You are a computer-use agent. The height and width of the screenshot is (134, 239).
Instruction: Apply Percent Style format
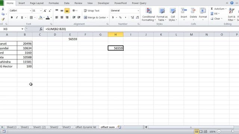tap(120, 17)
